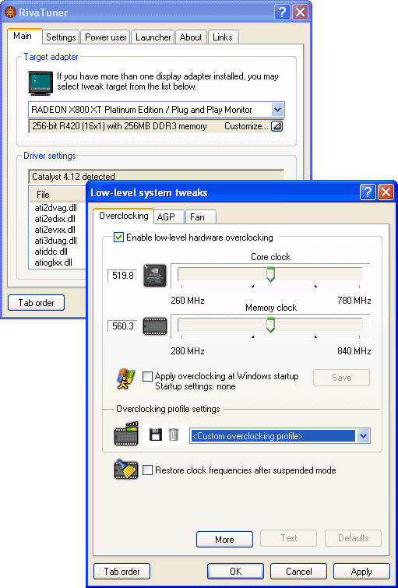Image resolution: width=398 pixels, height=588 pixels.
Task: Close the Low-level system tweaks dialog
Action: [386, 192]
